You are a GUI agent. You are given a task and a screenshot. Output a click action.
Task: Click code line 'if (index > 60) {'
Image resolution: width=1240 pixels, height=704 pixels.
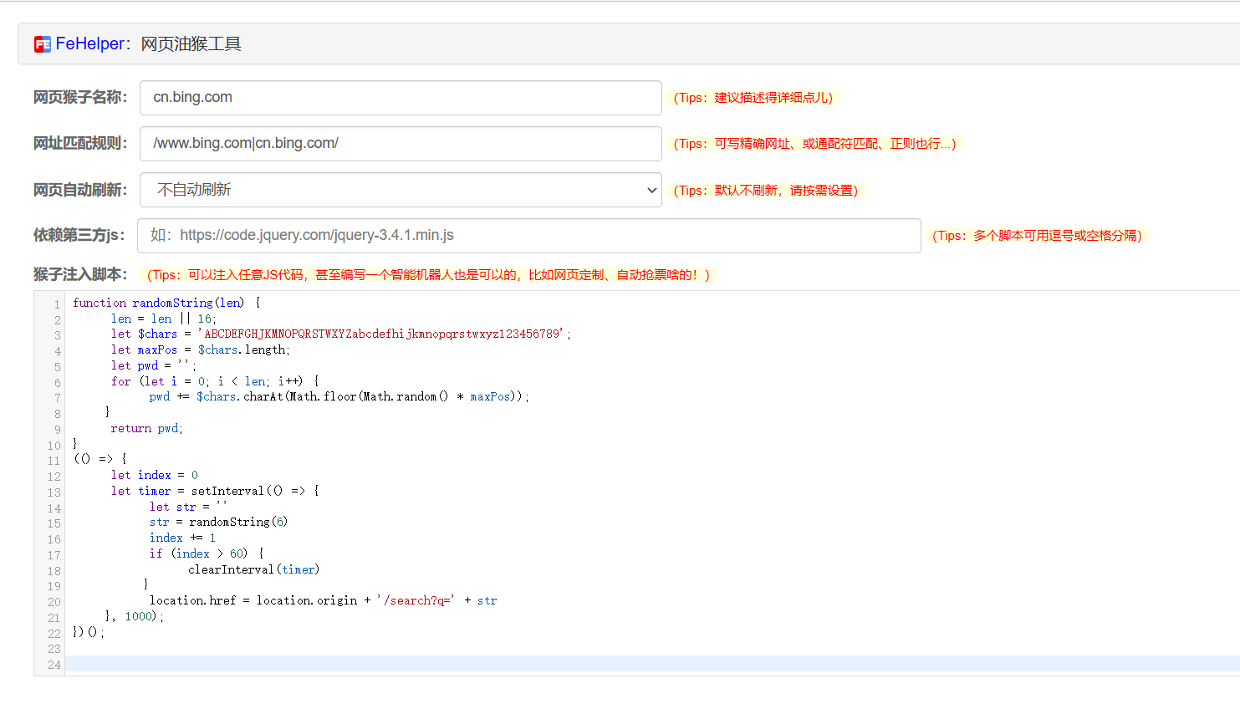click(207, 554)
